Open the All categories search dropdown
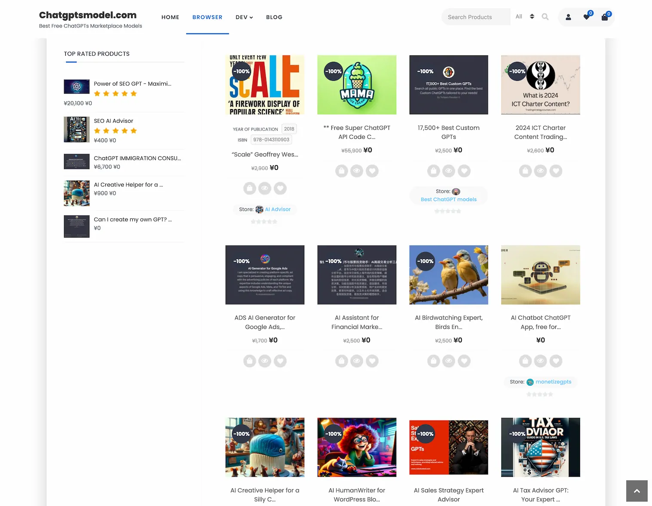This screenshot has height=506, width=652. (x=525, y=17)
